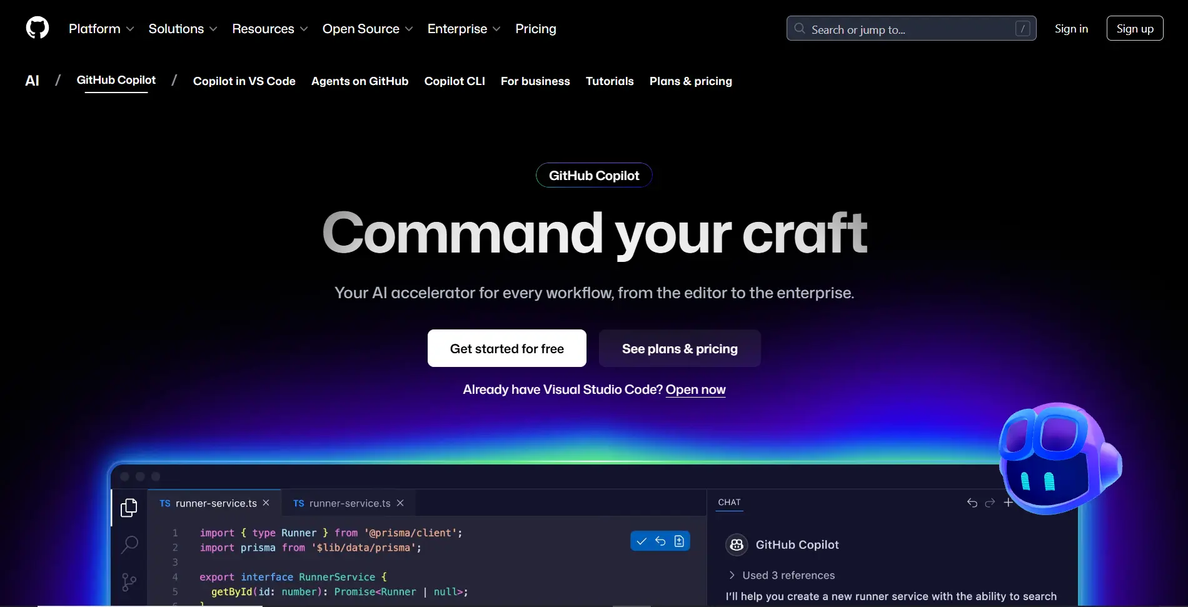1188x607 pixels.
Task: Accept the inline suggestion with the checkmark icon
Action: [641, 541]
